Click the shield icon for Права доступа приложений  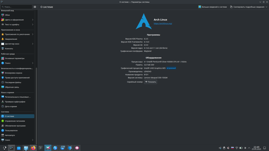point(3,78)
